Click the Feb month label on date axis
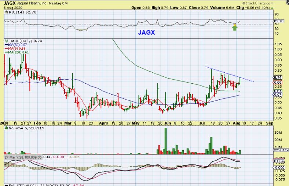Image resolution: width=289 pixels, height=186 pixels. click(x=37, y=123)
